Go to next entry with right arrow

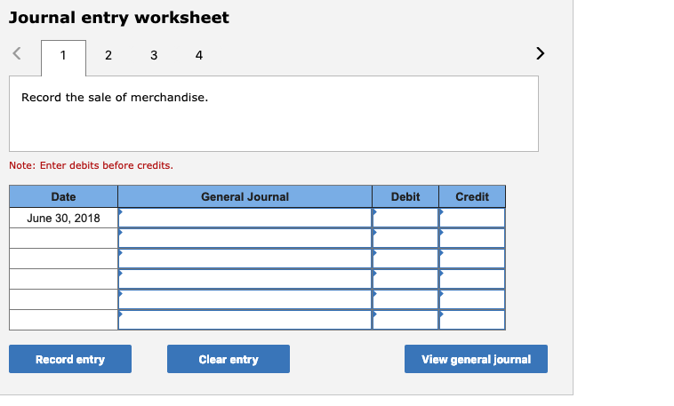click(541, 53)
